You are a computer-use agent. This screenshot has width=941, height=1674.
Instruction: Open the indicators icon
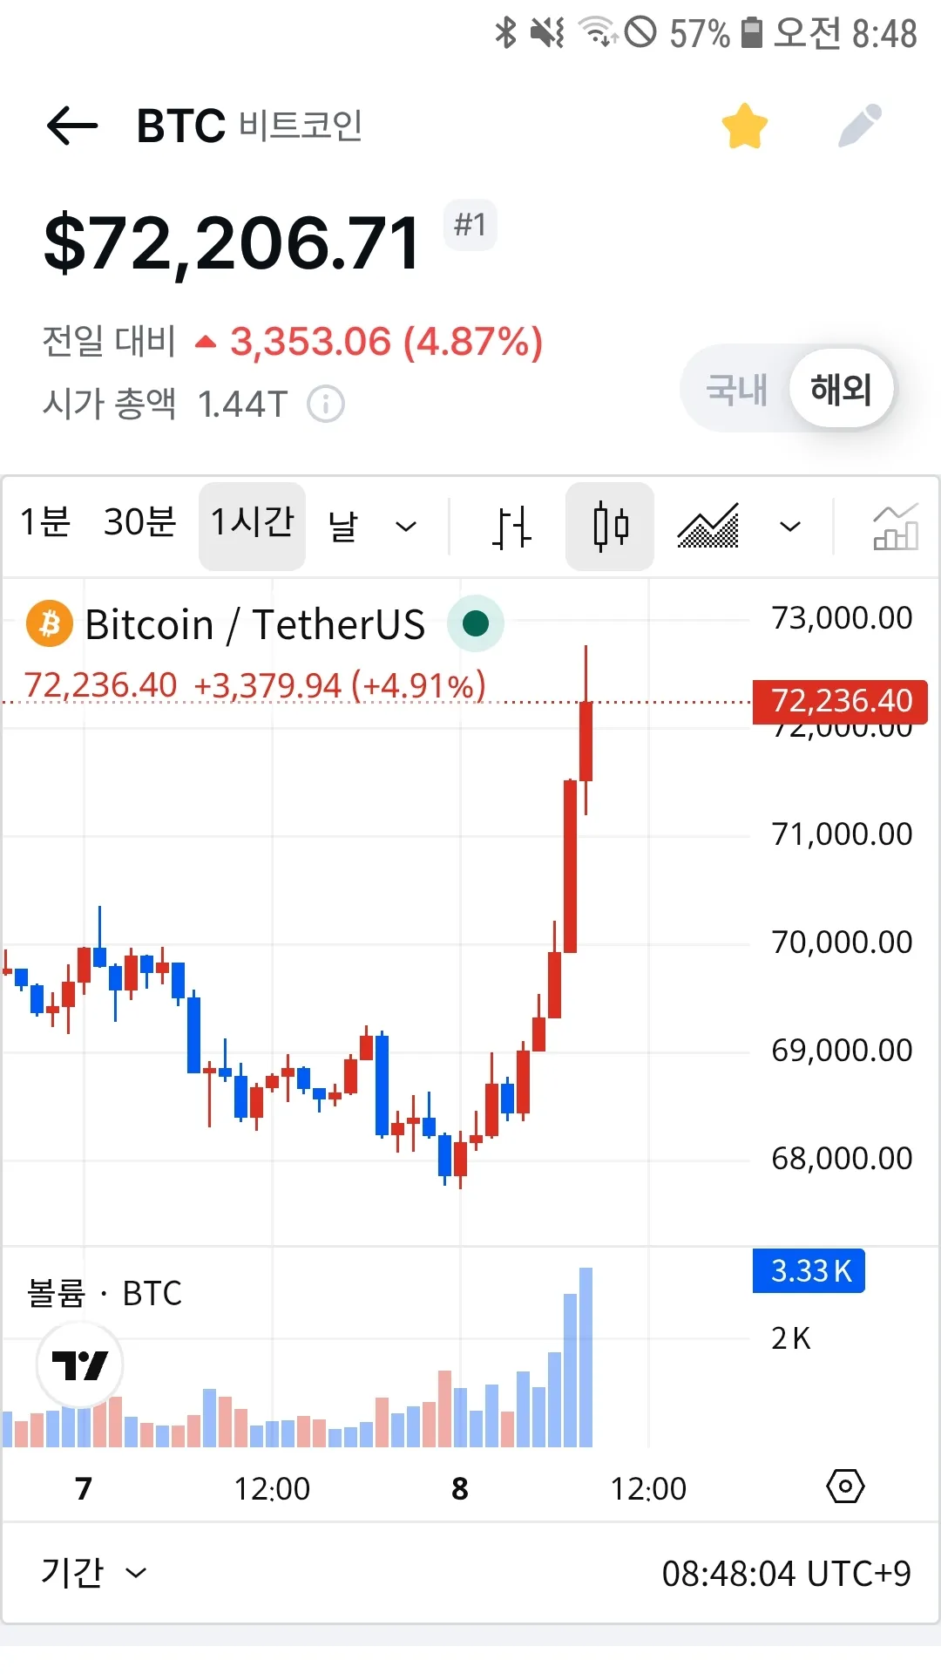[895, 527]
